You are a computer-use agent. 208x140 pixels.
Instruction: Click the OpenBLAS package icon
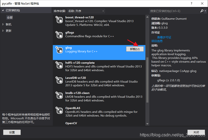click(59, 110)
